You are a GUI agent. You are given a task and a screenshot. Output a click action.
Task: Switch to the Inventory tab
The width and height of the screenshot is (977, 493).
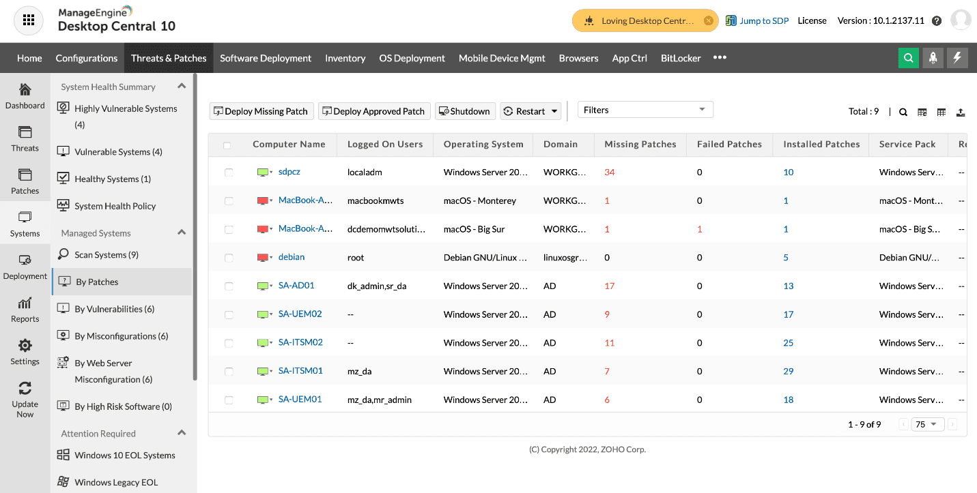point(345,58)
